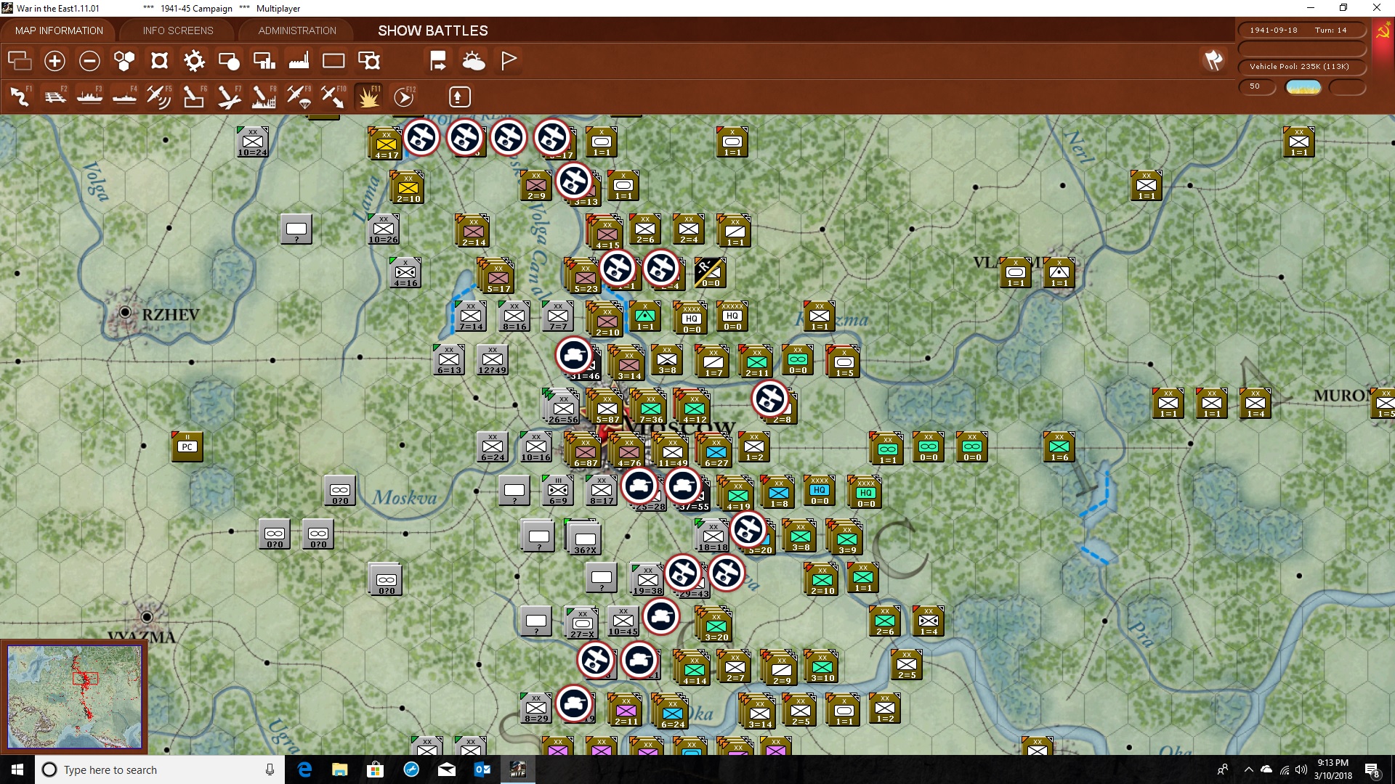Select Air recon mode (F5) icon
1395x784 pixels.
click(159, 97)
